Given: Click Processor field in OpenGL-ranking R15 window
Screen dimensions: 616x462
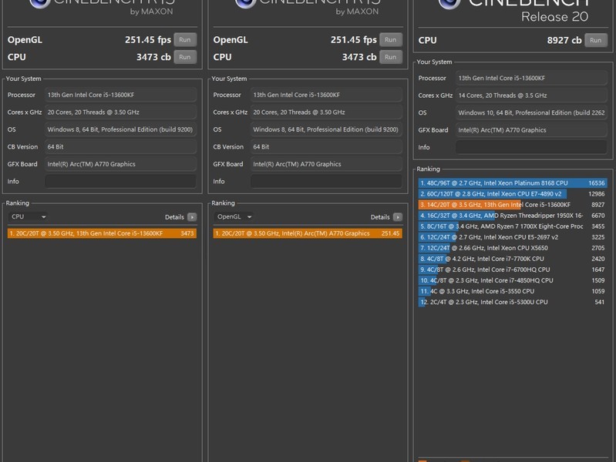Looking at the screenshot, I should pyautogui.click(x=326, y=95).
